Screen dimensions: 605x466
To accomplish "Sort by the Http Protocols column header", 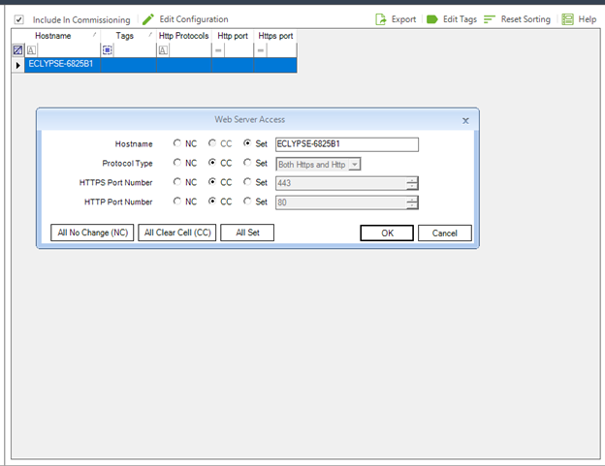I will pyautogui.click(x=184, y=36).
